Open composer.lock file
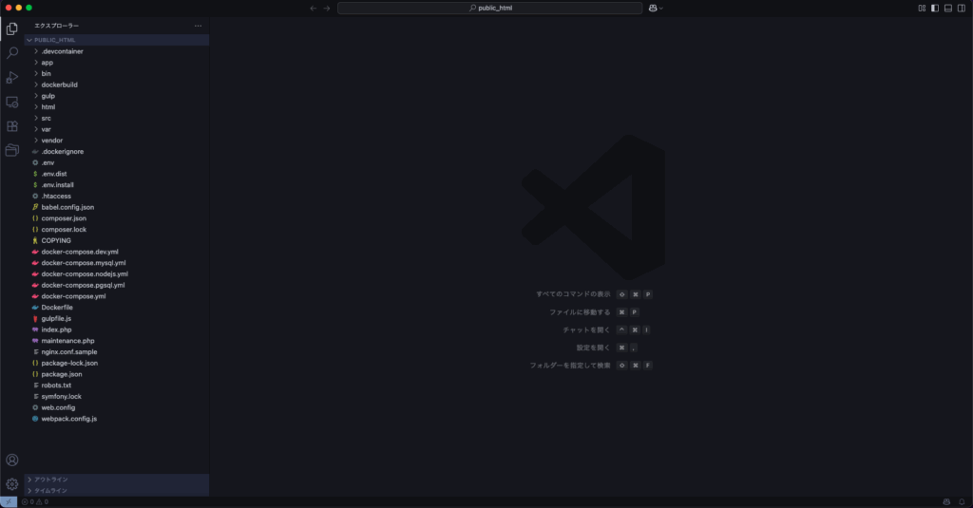 [x=117, y=230]
